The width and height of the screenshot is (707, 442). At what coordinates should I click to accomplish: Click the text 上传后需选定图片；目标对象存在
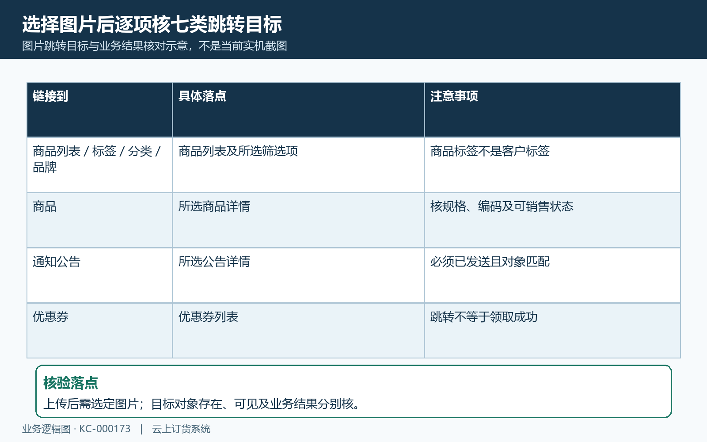(133, 404)
